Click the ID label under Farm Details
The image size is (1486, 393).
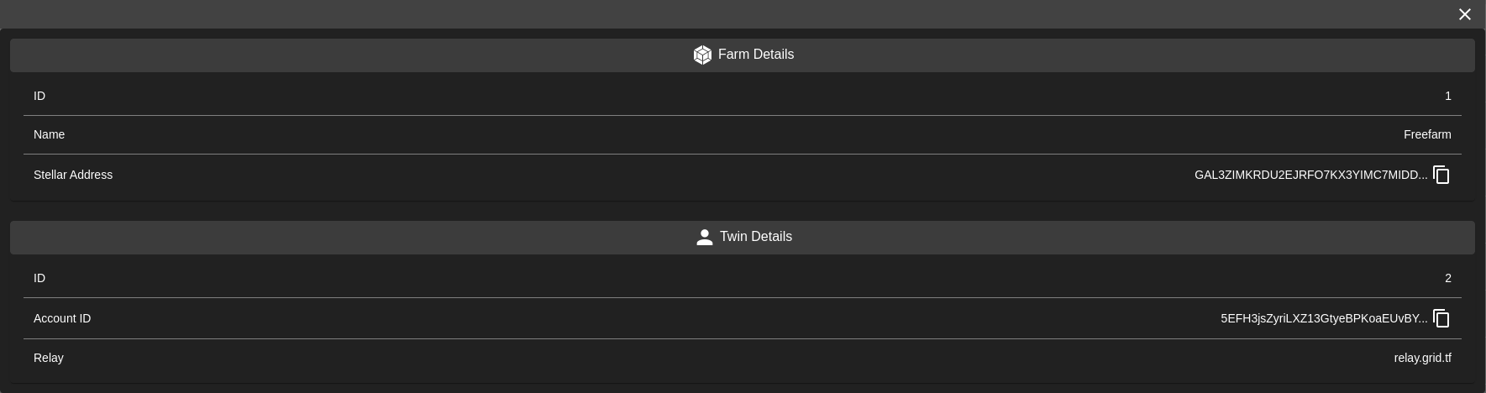pos(39,96)
